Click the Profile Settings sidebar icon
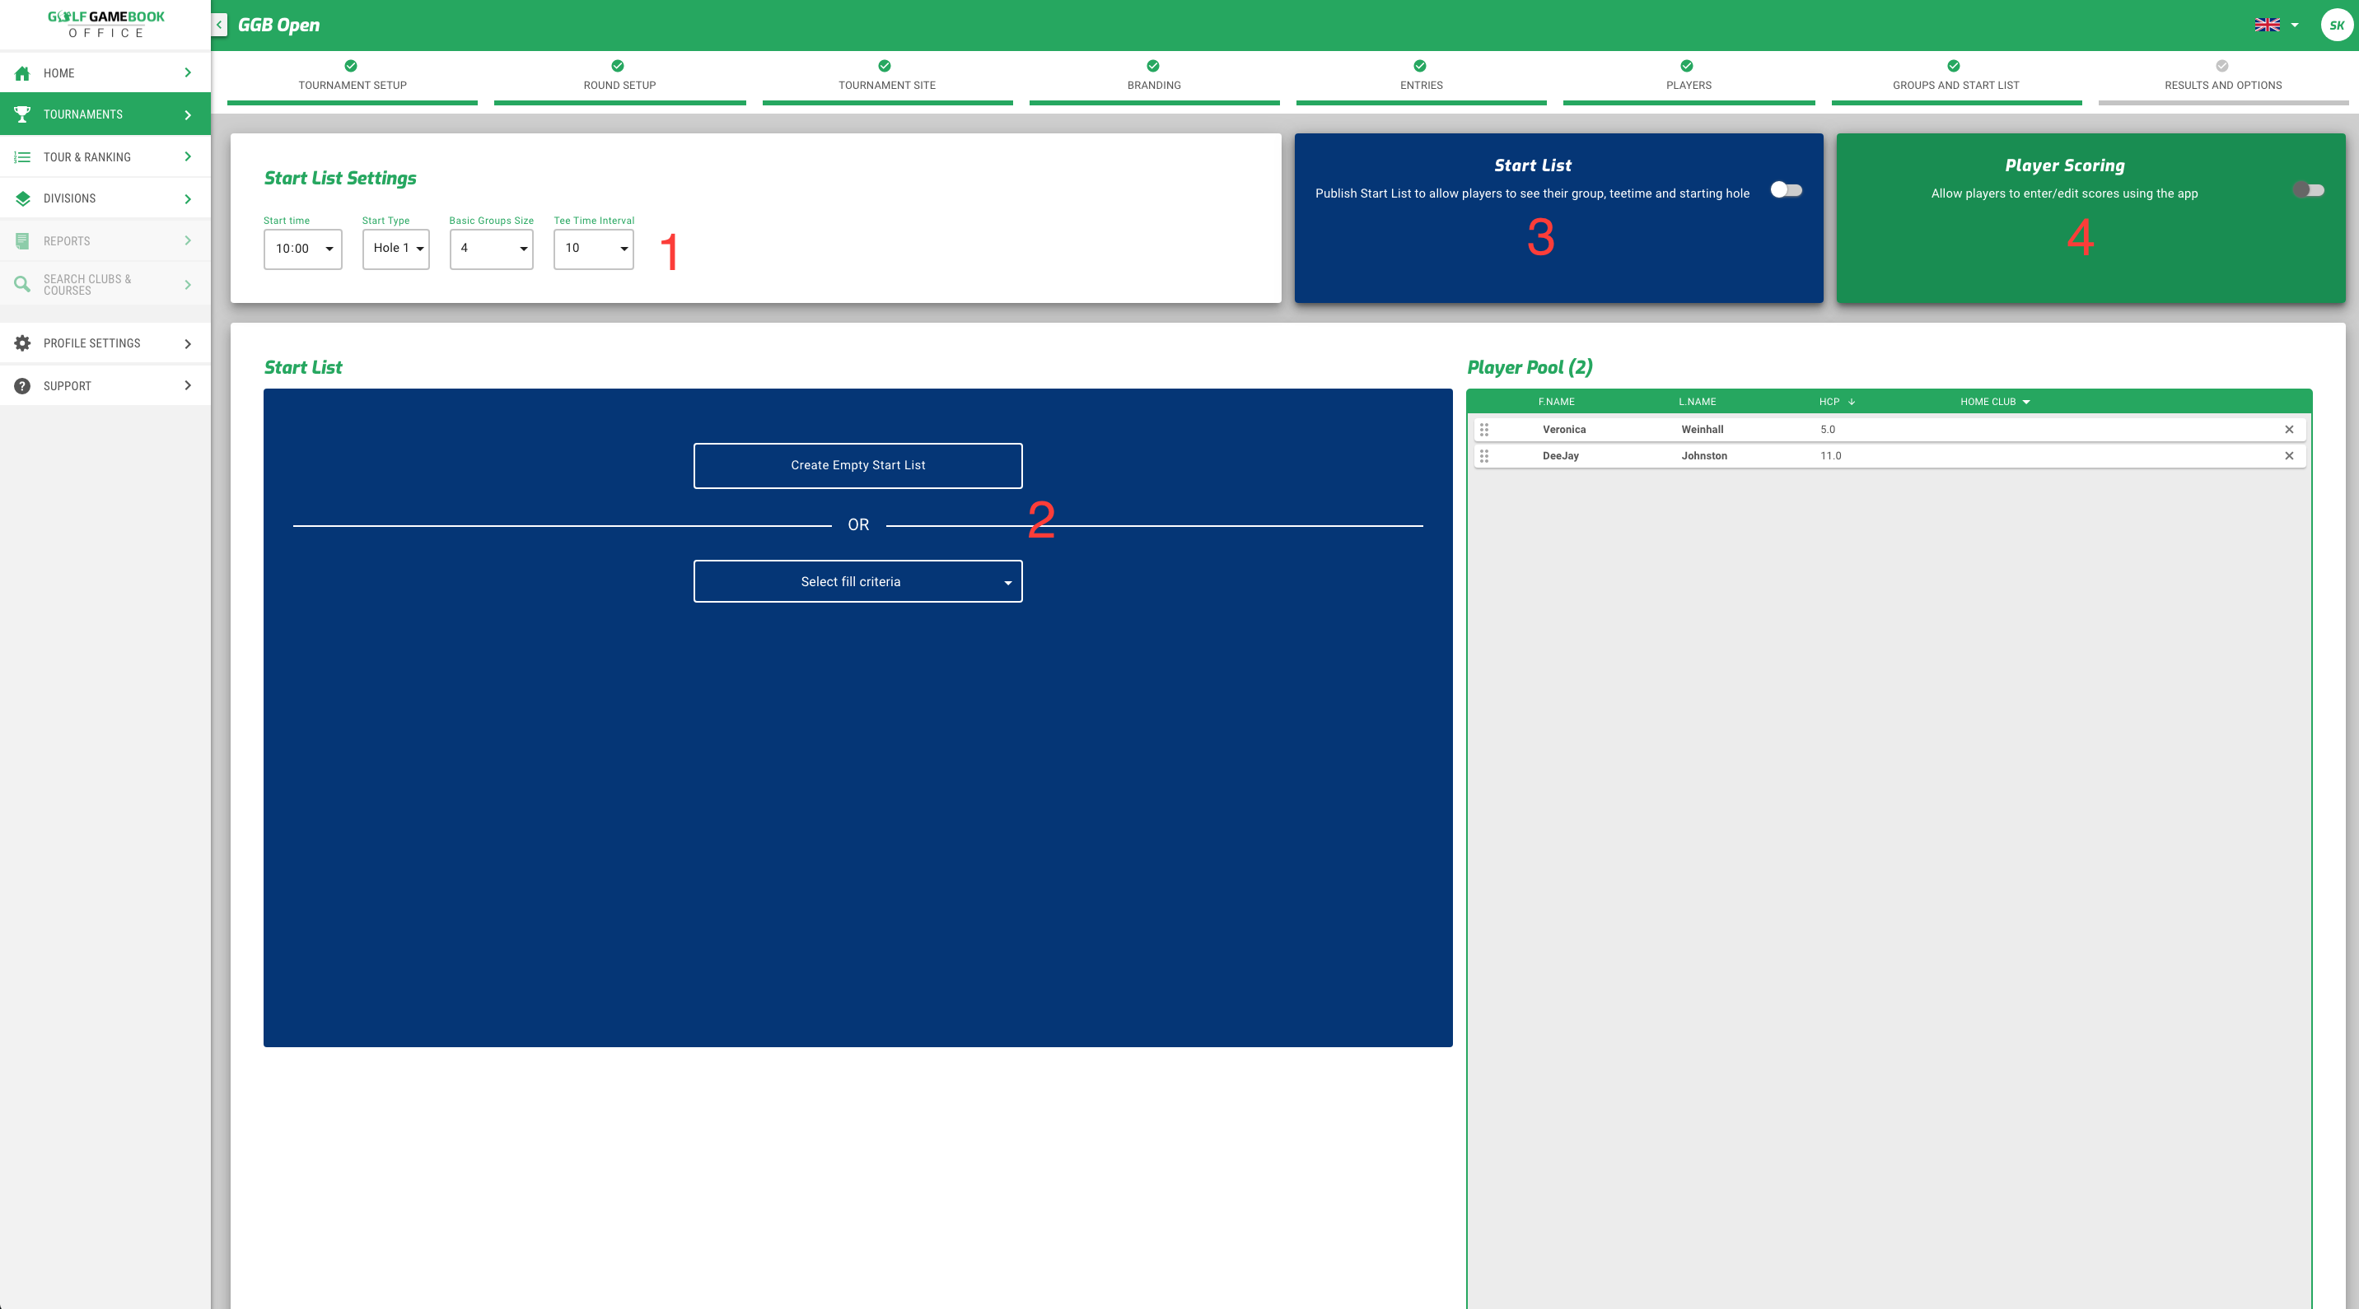The height and width of the screenshot is (1309, 2359). point(22,342)
